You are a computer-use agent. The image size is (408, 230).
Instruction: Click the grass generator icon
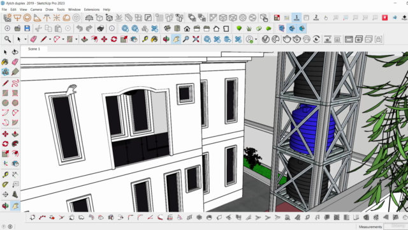point(249,28)
